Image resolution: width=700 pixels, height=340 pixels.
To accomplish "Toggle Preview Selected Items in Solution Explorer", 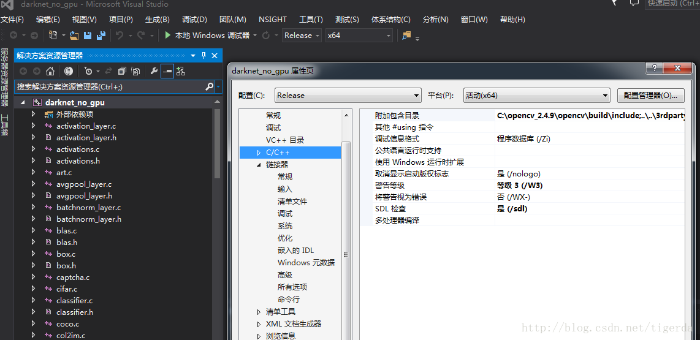I will [167, 71].
